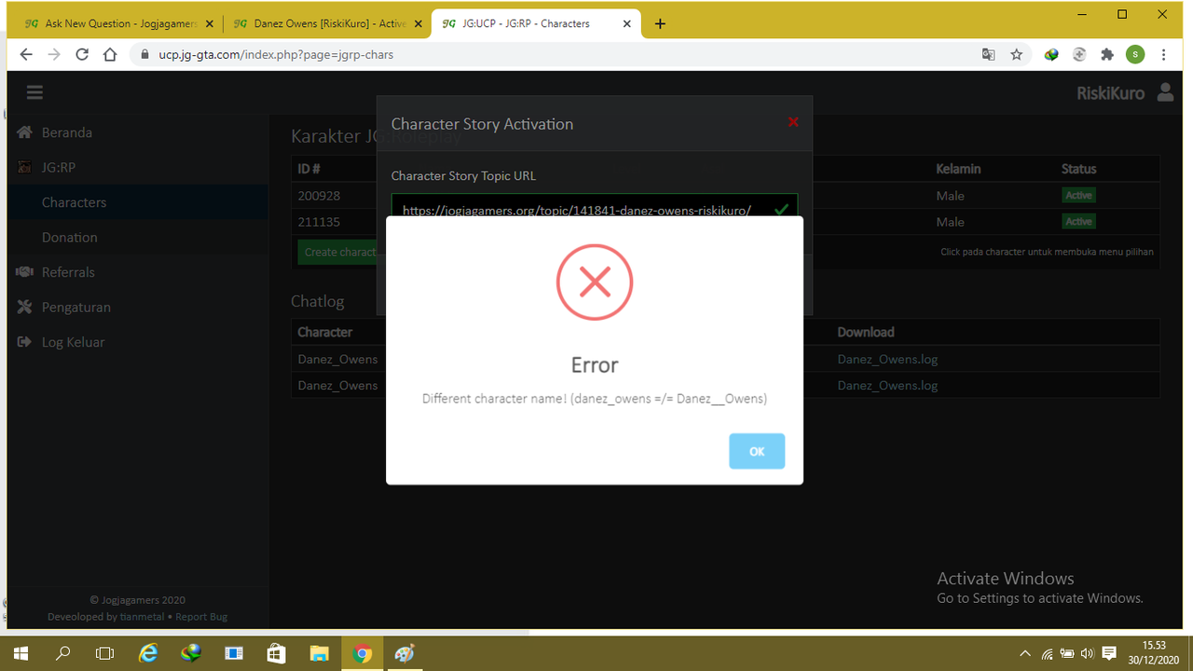Screen dimensions: 1193x671
Task: Open Microsoft Store from taskbar
Action: tap(277, 653)
